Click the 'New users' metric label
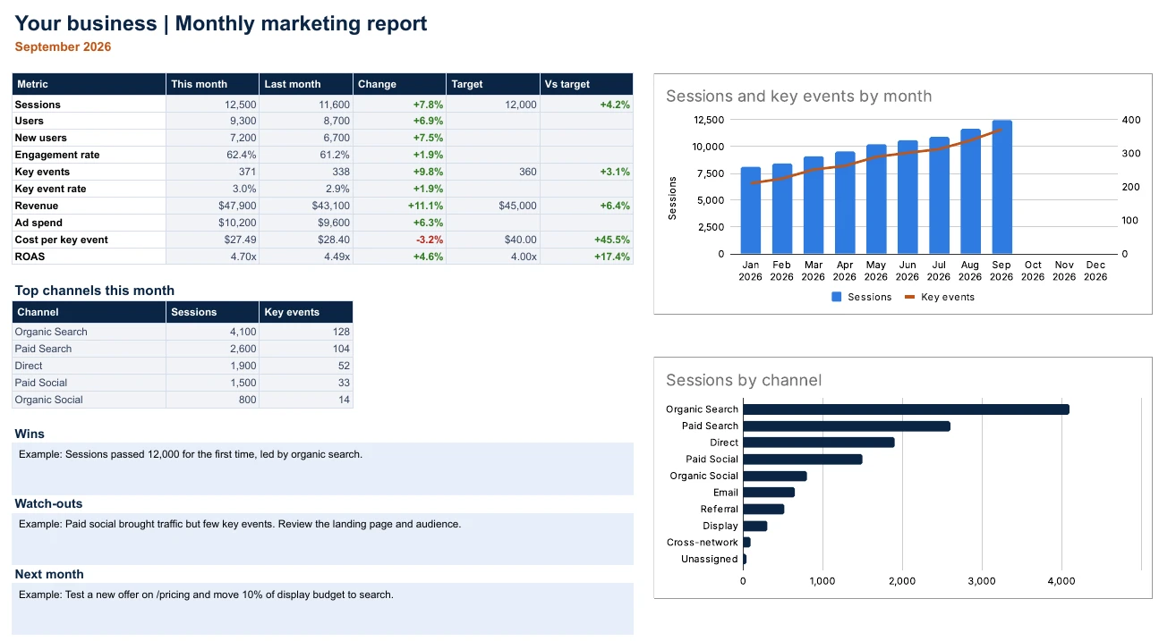 pos(40,138)
